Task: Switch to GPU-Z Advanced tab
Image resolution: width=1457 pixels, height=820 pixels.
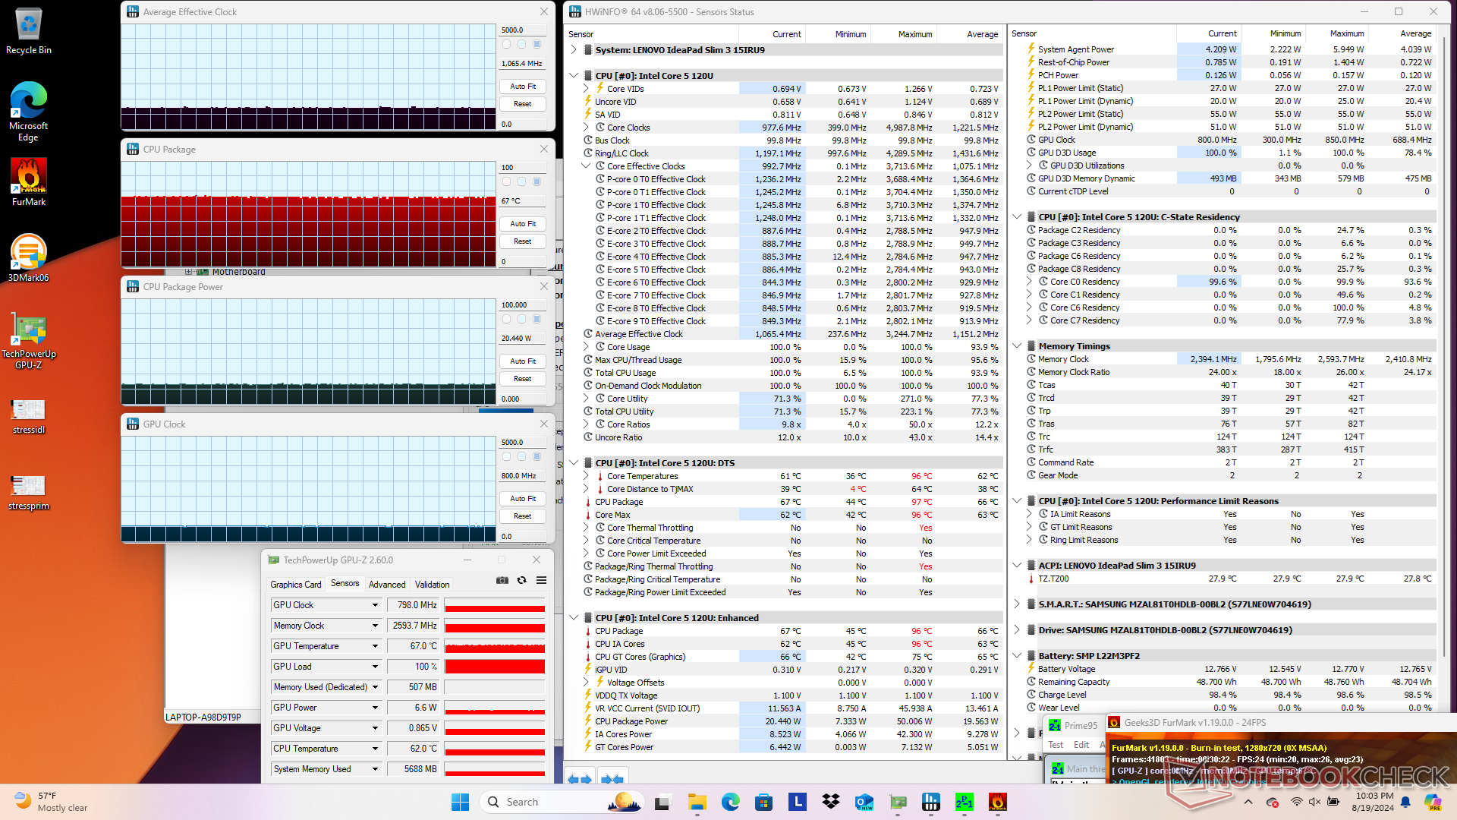Action: click(x=387, y=585)
